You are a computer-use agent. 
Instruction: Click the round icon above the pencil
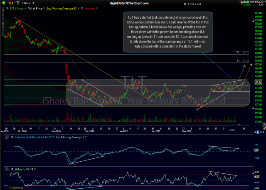point(264,124)
